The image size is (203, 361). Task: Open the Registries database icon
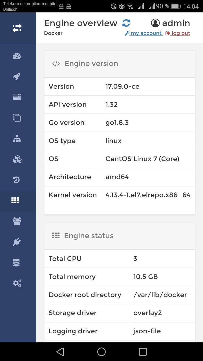[17, 262]
